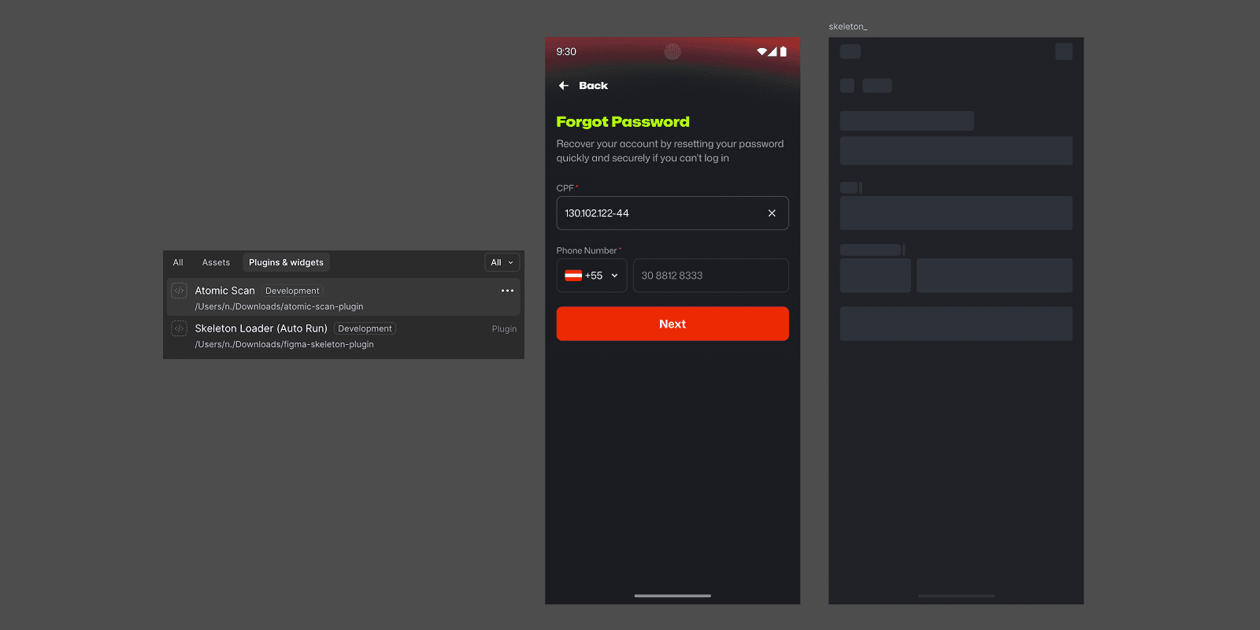The image size is (1260, 630).
Task: Focus the phone number input field
Action: 710,276
